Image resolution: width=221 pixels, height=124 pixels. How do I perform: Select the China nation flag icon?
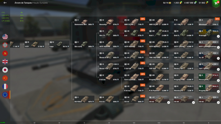pos(5,78)
